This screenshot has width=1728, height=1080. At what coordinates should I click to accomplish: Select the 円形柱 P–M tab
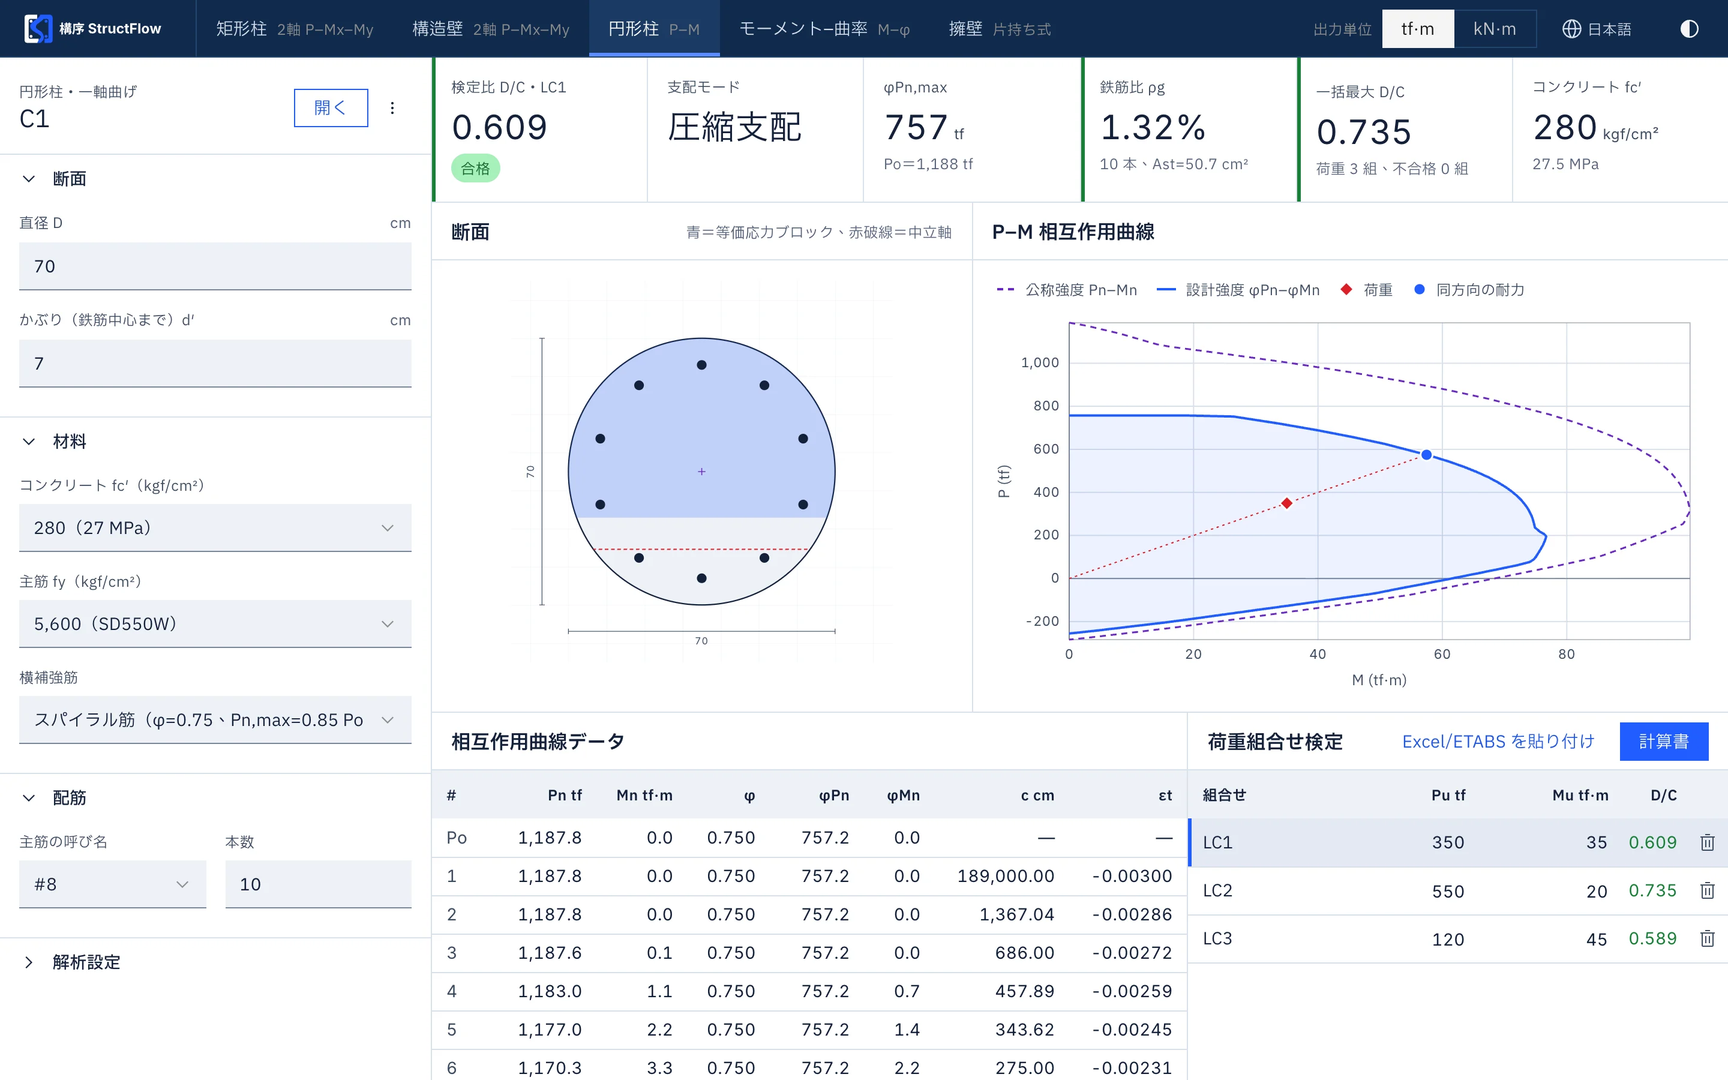click(x=654, y=29)
